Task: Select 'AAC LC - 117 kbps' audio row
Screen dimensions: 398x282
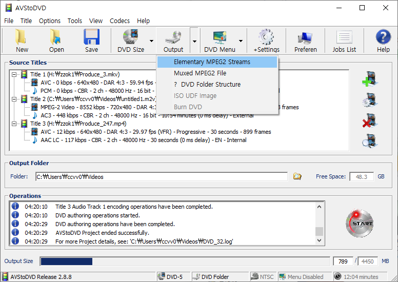Action: coord(144,140)
